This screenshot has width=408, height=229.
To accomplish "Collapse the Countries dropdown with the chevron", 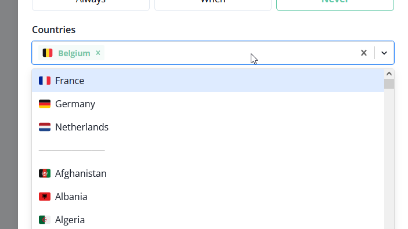I will [384, 53].
